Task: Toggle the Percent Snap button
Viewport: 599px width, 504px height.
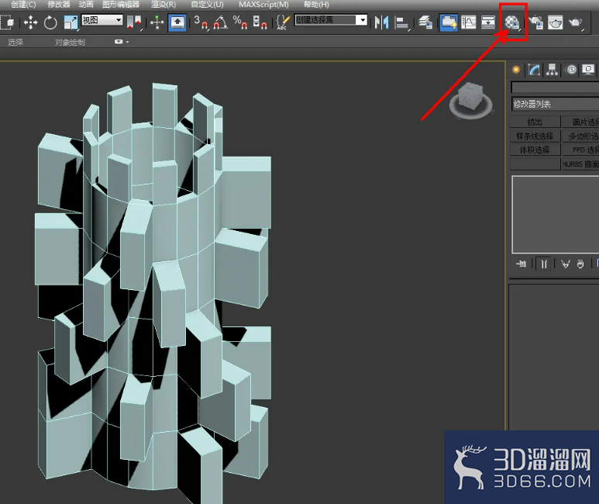Action: [x=240, y=22]
